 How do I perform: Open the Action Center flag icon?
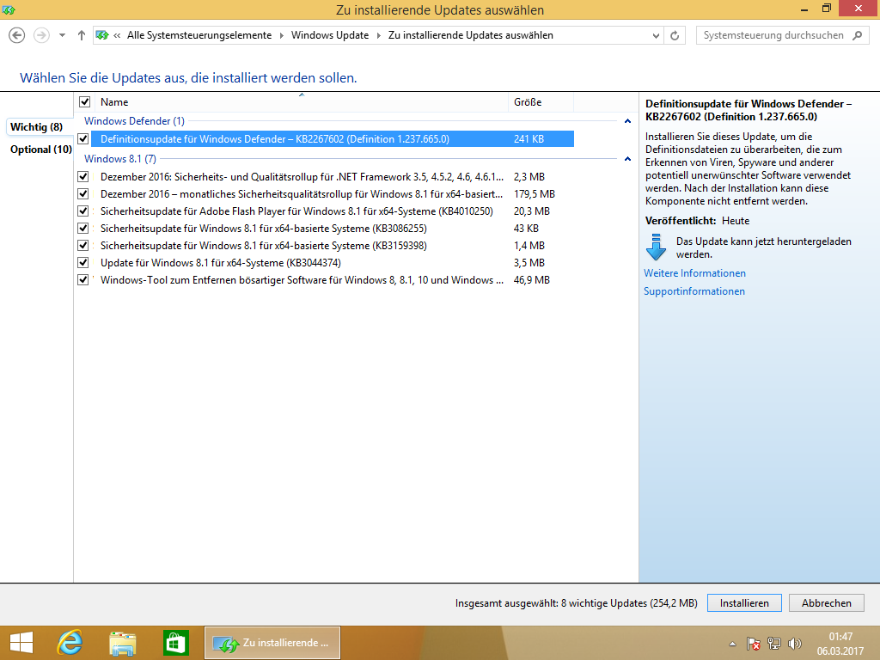click(x=753, y=644)
